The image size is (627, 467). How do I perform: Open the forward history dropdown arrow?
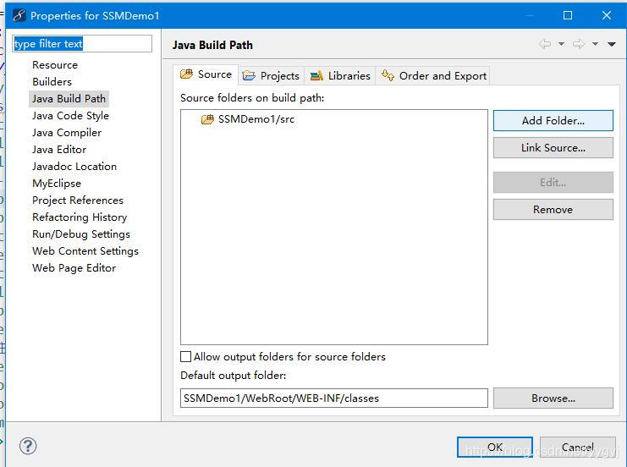[595, 44]
